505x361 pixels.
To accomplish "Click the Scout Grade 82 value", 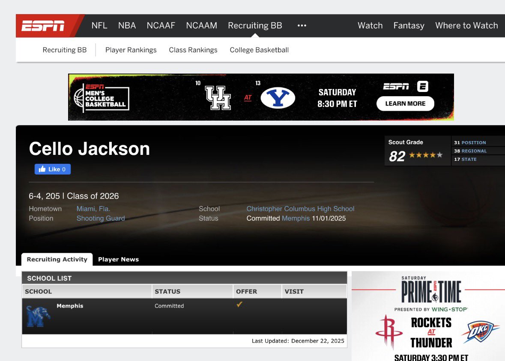I will point(397,157).
